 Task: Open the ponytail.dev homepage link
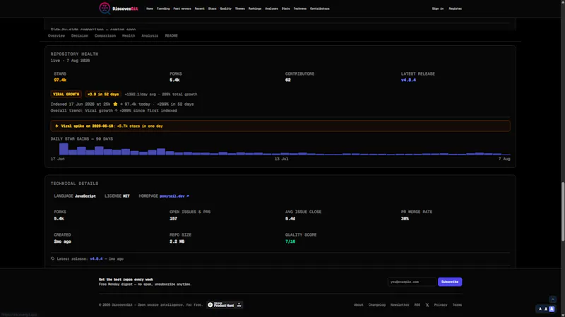pos(174,196)
